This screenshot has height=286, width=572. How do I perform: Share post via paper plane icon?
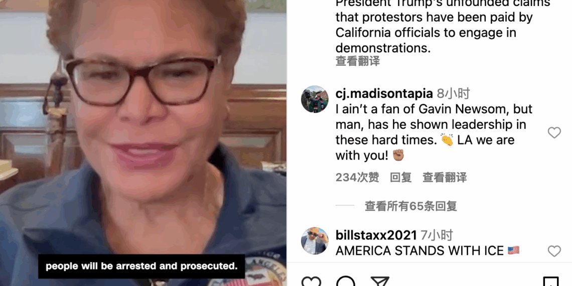pos(380,281)
